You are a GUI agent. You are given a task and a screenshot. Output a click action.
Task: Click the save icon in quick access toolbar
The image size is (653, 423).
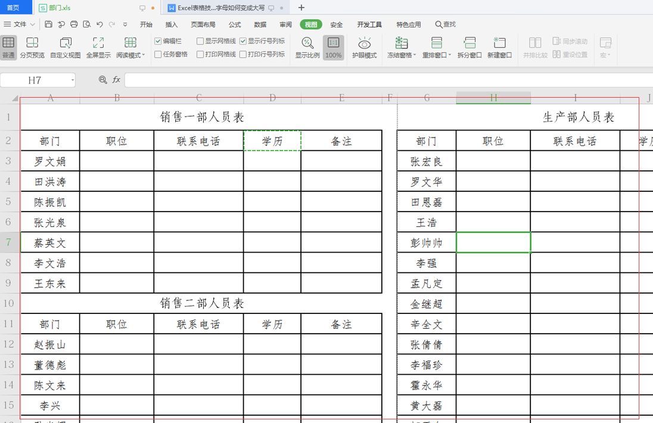[48, 24]
